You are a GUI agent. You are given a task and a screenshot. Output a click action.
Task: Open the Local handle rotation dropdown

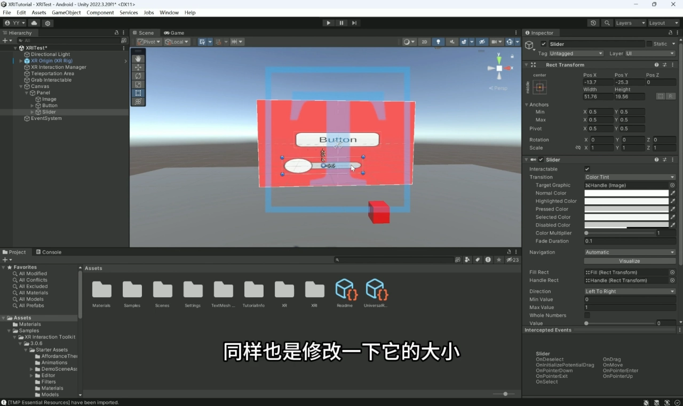pyautogui.click(x=177, y=42)
